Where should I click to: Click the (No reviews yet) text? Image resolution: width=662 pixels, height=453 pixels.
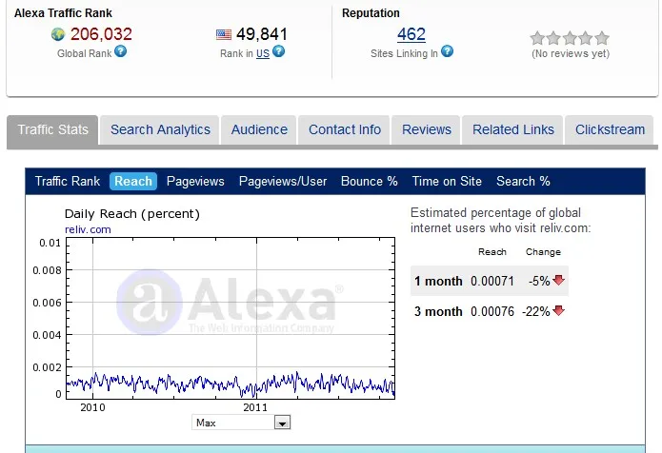pyautogui.click(x=571, y=53)
